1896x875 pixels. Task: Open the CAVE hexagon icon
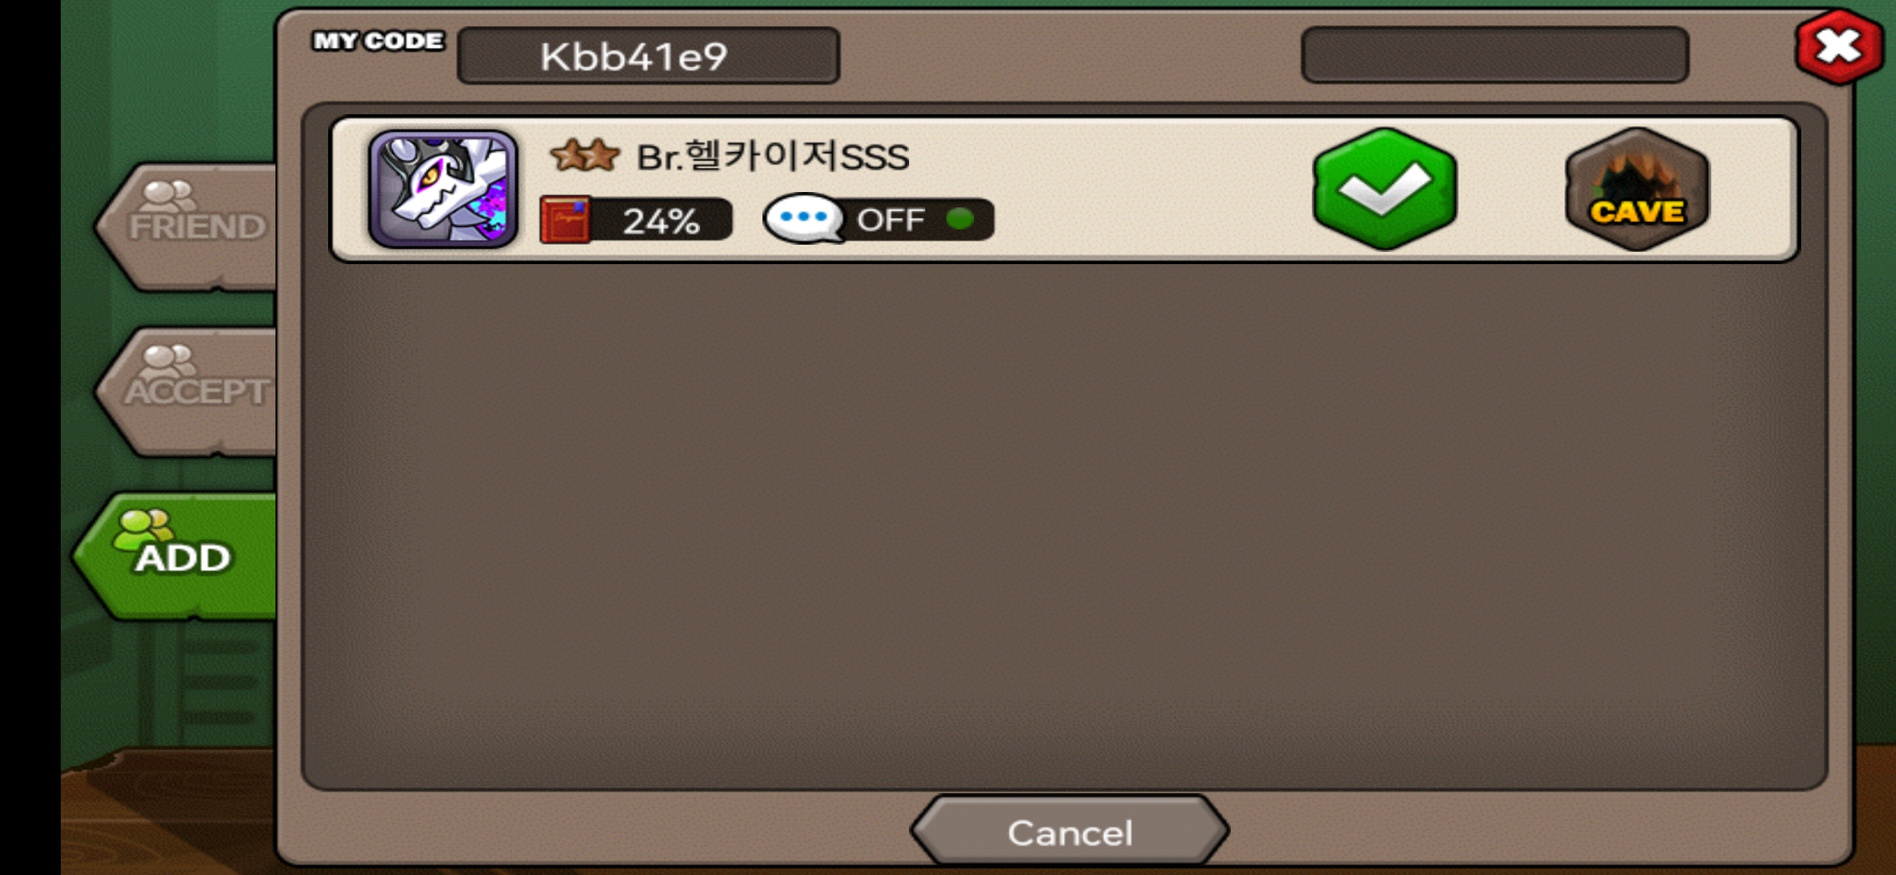pyautogui.click(x=1638, y=189)
